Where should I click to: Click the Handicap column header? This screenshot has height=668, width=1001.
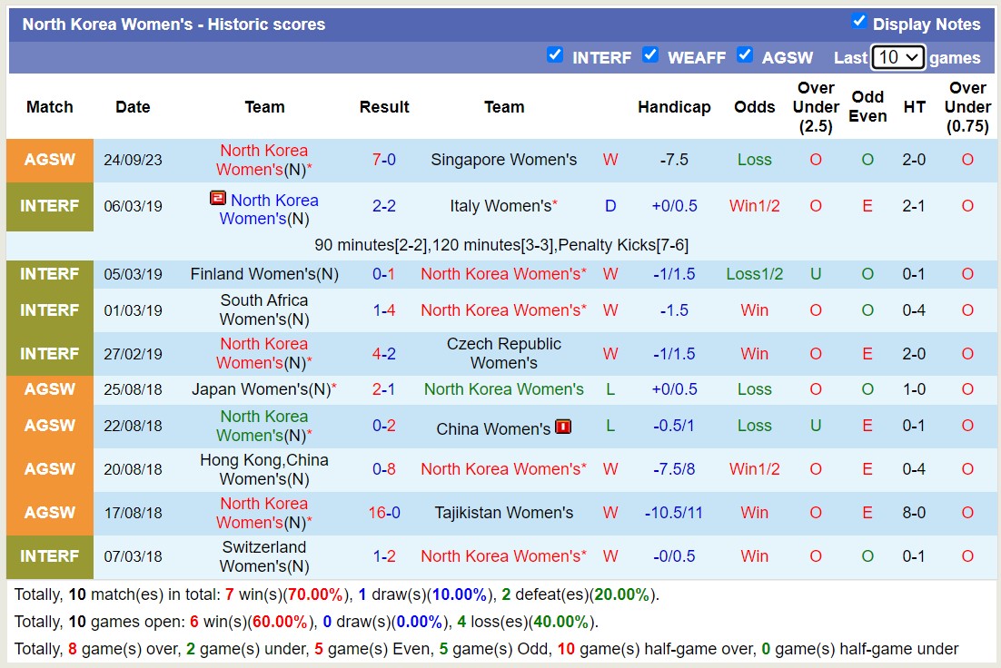(674, 107)
